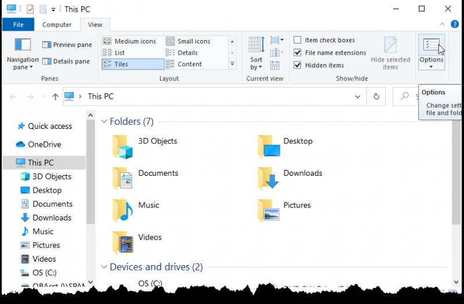464x304 pixels.
Task: Go up one level with Up arrow
Action: click(x=55, y=96)
